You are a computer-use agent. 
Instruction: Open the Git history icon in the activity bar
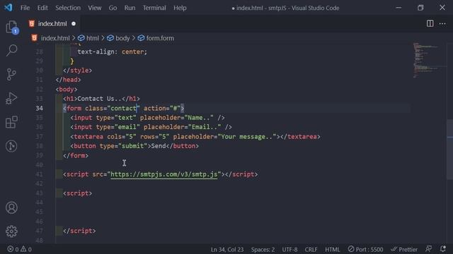coord(11,146)
